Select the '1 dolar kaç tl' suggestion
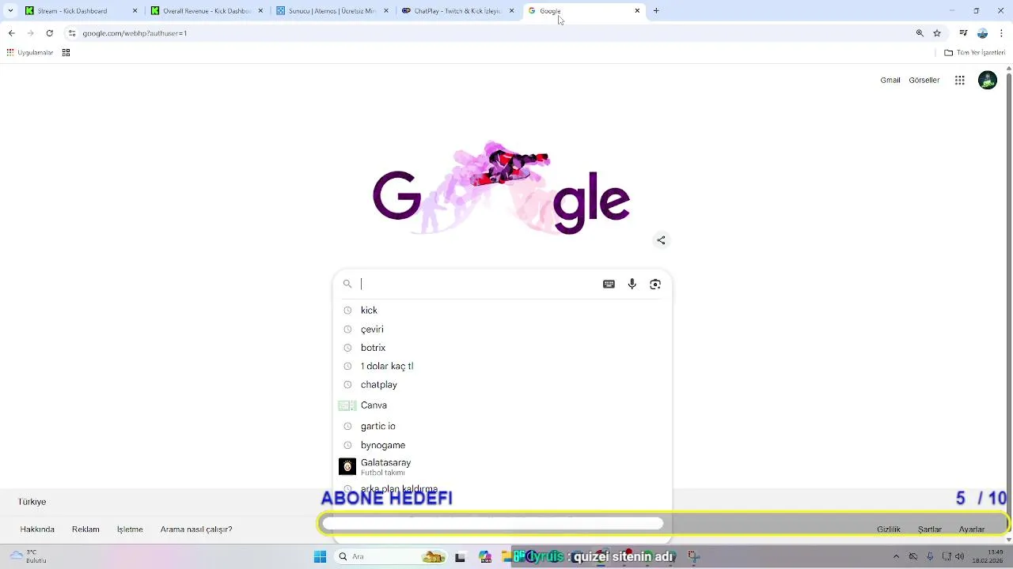 pyautogui.click(x=503, y=367)
